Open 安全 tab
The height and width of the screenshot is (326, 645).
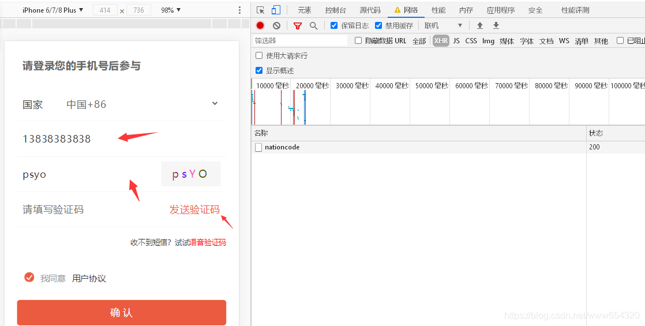535,10
